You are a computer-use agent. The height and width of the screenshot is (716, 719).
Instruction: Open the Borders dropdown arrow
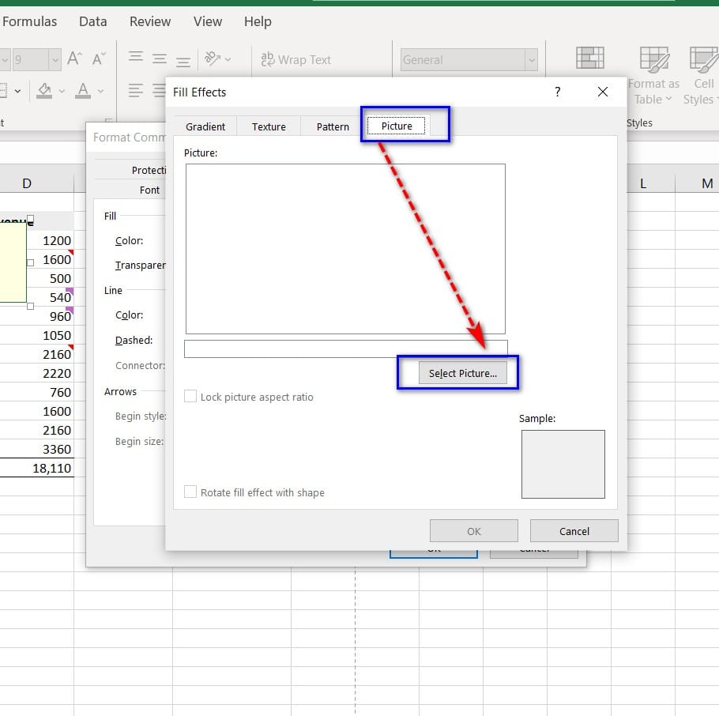[18, 91]
